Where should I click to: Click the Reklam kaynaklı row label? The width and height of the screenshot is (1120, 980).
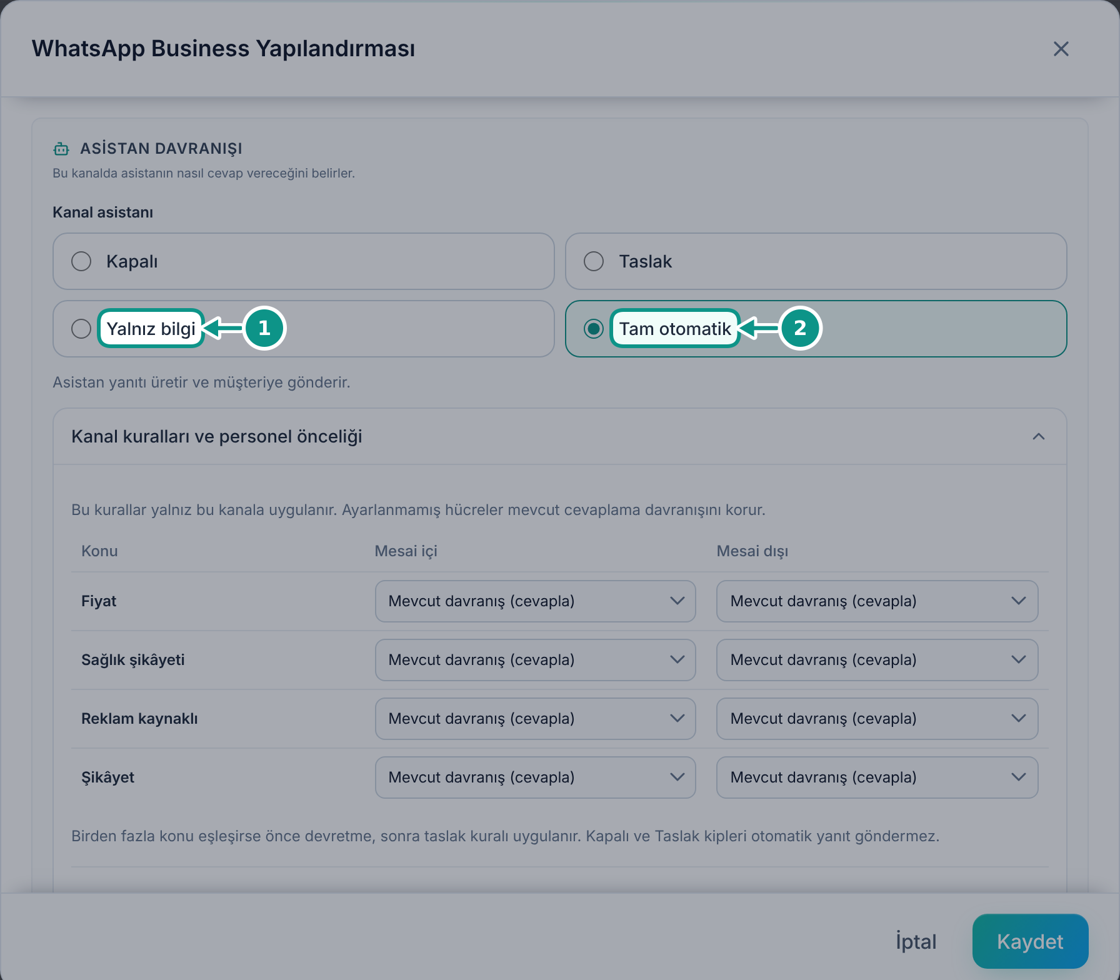139,719
